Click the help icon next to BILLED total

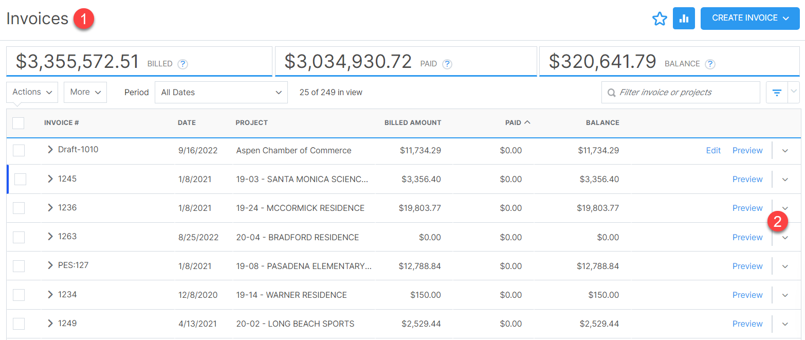[x=182, y=64]
